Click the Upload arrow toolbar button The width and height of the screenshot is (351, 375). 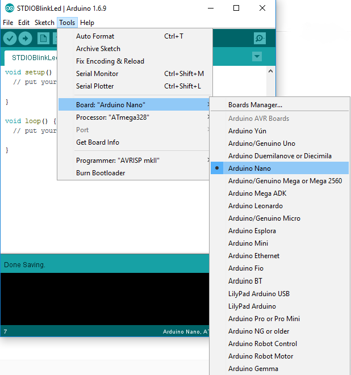coord(25,38)
